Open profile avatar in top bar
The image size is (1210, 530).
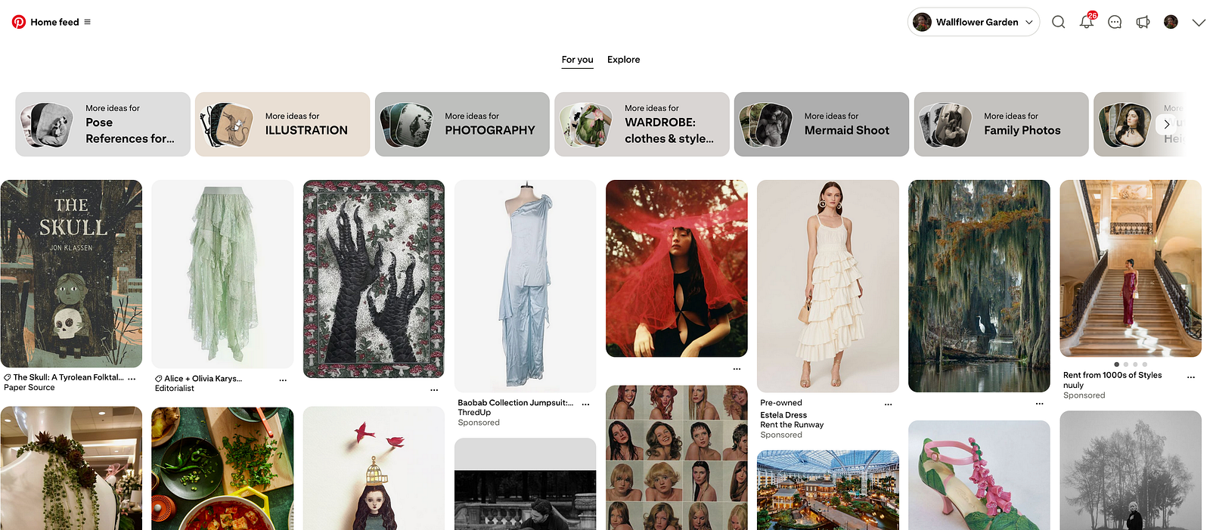click(x=1171, y=22)
